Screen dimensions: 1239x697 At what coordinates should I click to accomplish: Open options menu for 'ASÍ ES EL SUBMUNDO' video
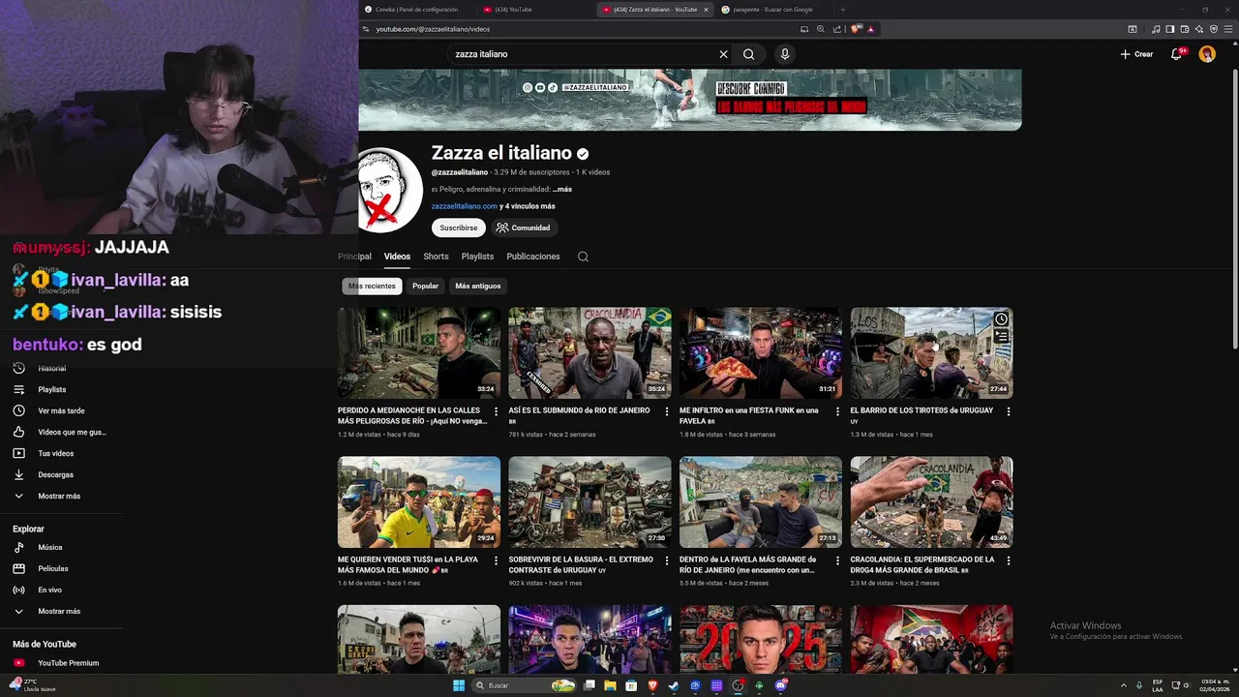[x=667, y=411]
